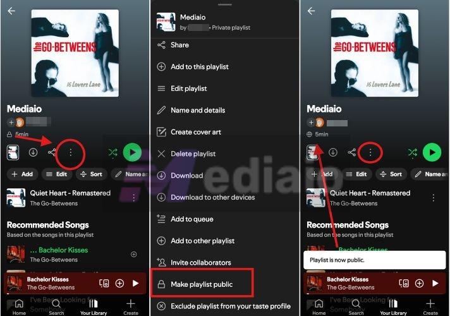Image resolution: width=450 pixels, height=316 pixels.
Task: Choose Create cover art
Action: (225, 132)
